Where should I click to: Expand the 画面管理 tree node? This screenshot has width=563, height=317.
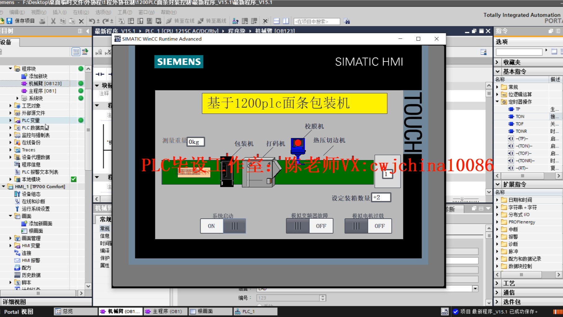[x=10, y=238]
